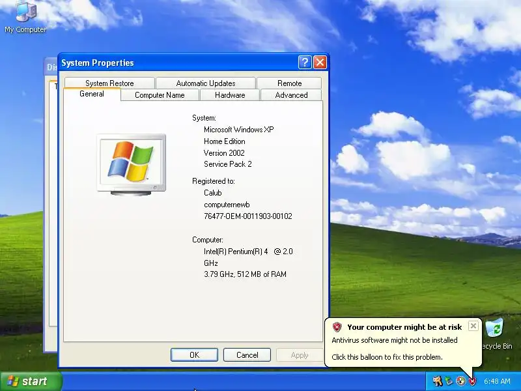Select the General tab
Image resolution: width=521 pixels, height=391 pixels.
92,94
